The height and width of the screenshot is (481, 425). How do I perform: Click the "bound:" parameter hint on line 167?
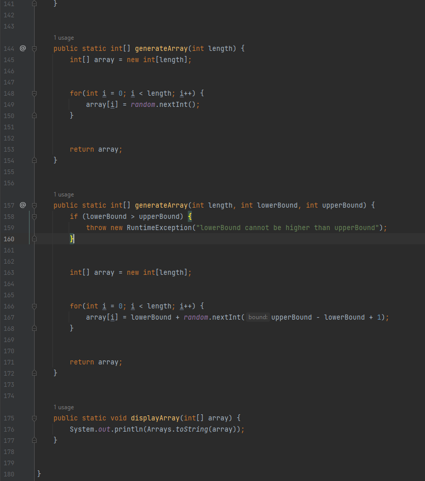(258, 317)
